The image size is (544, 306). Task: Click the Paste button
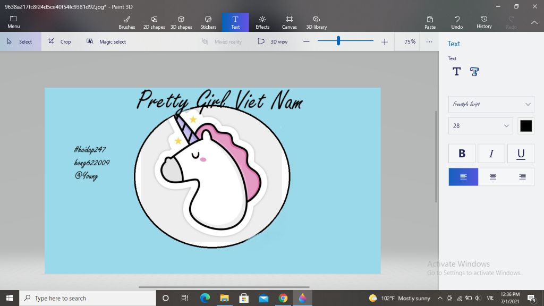(430, 22)
